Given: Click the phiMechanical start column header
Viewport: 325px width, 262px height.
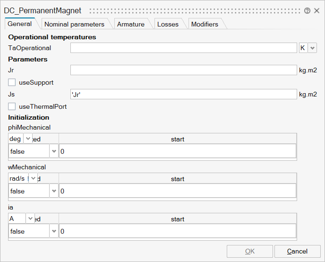Looking at the screenshot, I should tap(178, 139).
